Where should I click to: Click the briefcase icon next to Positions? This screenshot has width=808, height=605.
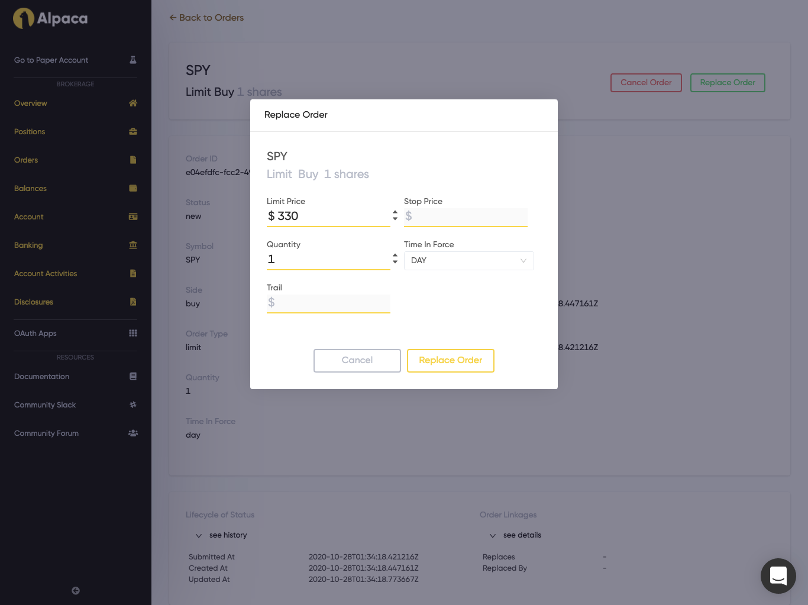tap(133, 131)
